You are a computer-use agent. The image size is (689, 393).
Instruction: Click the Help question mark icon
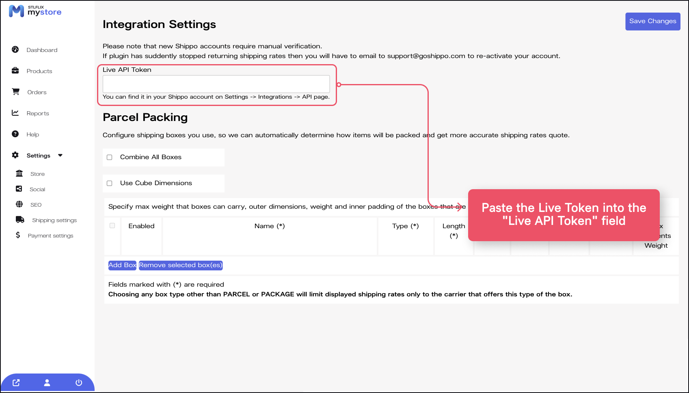(x=15, y=134)
